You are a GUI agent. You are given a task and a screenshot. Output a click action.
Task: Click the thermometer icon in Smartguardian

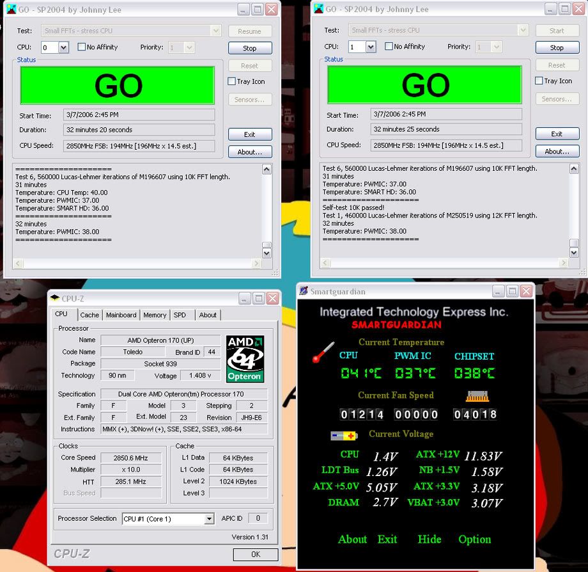323,352
